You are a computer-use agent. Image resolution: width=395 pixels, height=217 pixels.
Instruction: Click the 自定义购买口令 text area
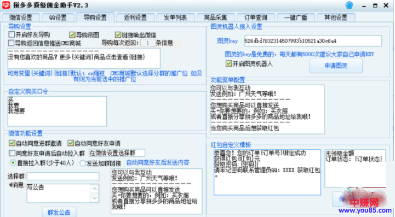(57, 111)
